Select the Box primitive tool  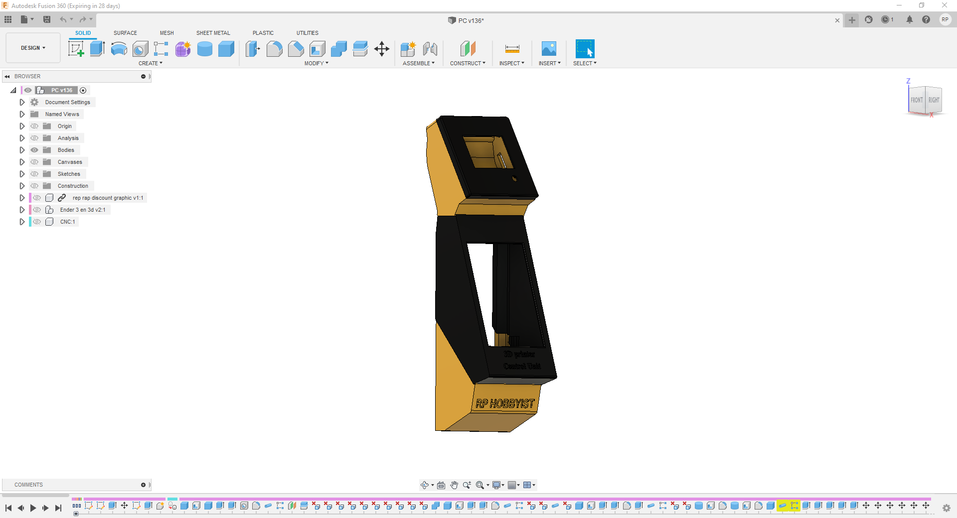coord(226,49)
